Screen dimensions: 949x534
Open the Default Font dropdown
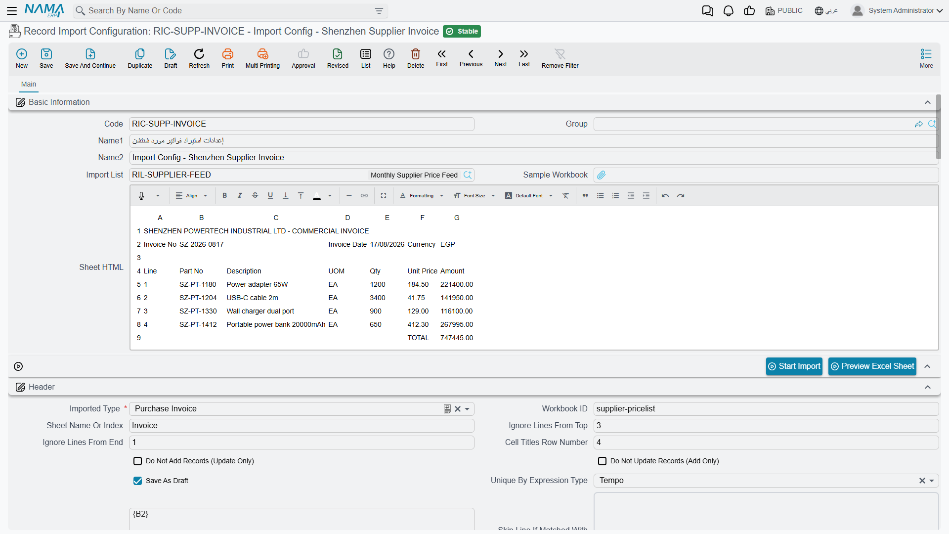[529, 196]
